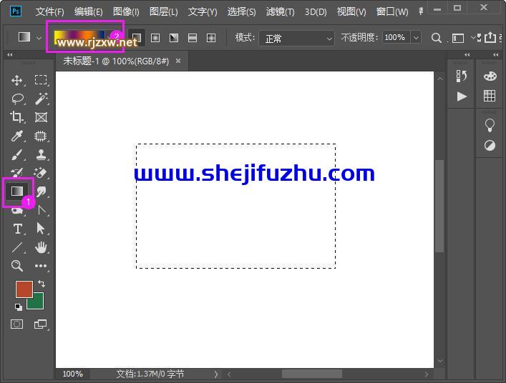Screen dimensions: 506x383
Task: Change the screen mode
Action: (41, 324)
